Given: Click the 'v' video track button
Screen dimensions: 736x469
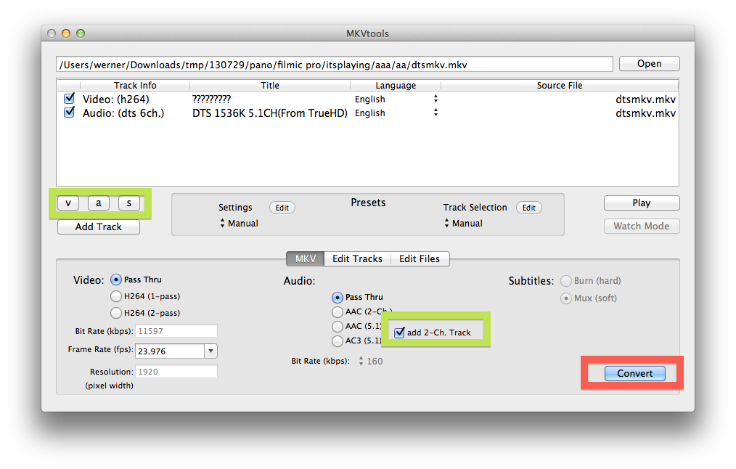Looking at the screenshot, I should [68, 203].
